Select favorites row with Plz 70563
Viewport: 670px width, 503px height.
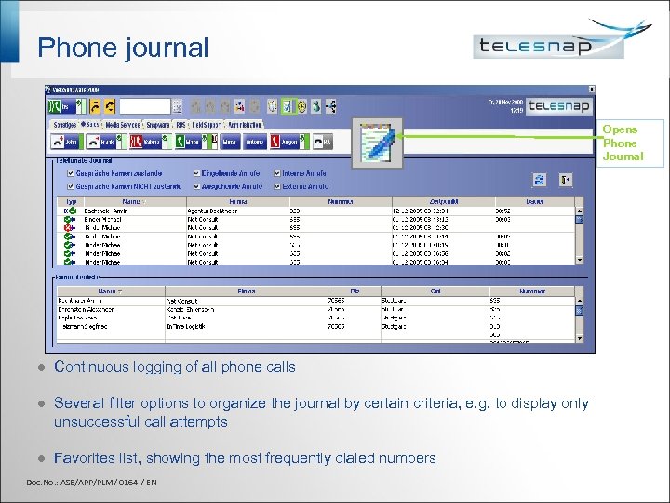tap(316, 326)
